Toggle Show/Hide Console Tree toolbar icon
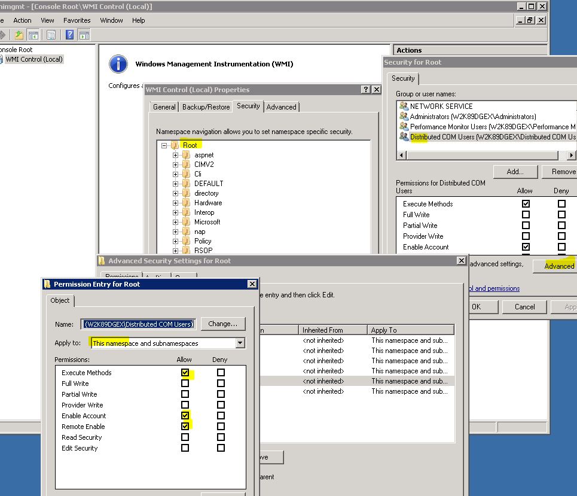This screenshot has width=577, height=496. [33, 35]
